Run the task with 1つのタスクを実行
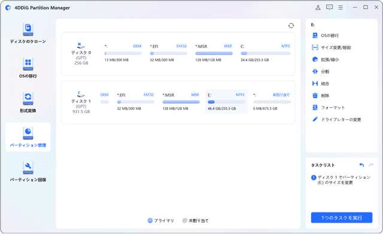 tap(342, 218)
